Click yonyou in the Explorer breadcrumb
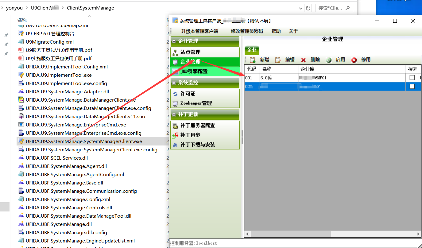This screenshot has width=422, height=248. 14,8
